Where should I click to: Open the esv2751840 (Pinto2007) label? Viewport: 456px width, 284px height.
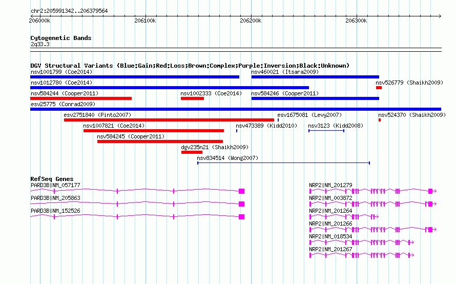click(x=97, y=115)
